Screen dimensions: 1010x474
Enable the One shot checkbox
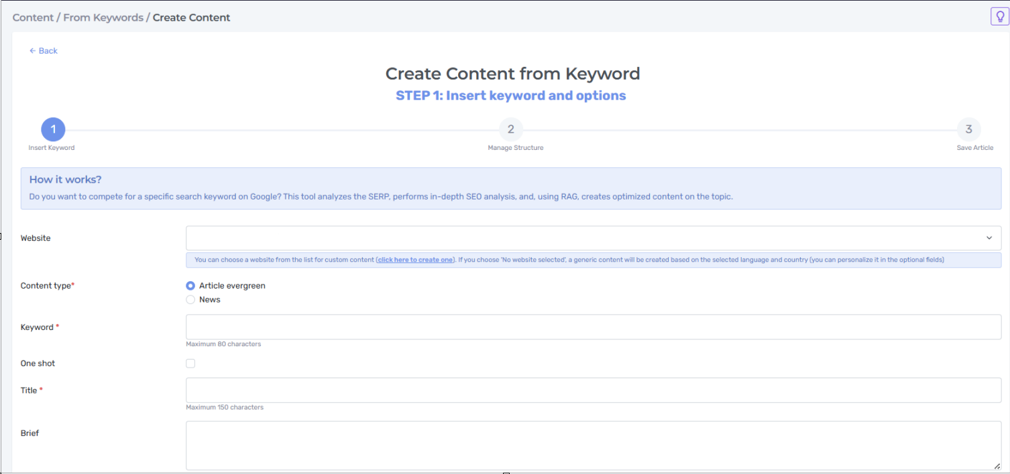click(x=190, y=364)
